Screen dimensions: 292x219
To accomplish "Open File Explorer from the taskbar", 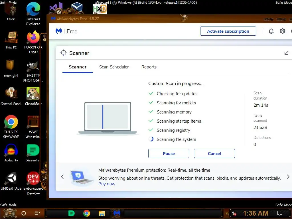I will click(102, 213).
